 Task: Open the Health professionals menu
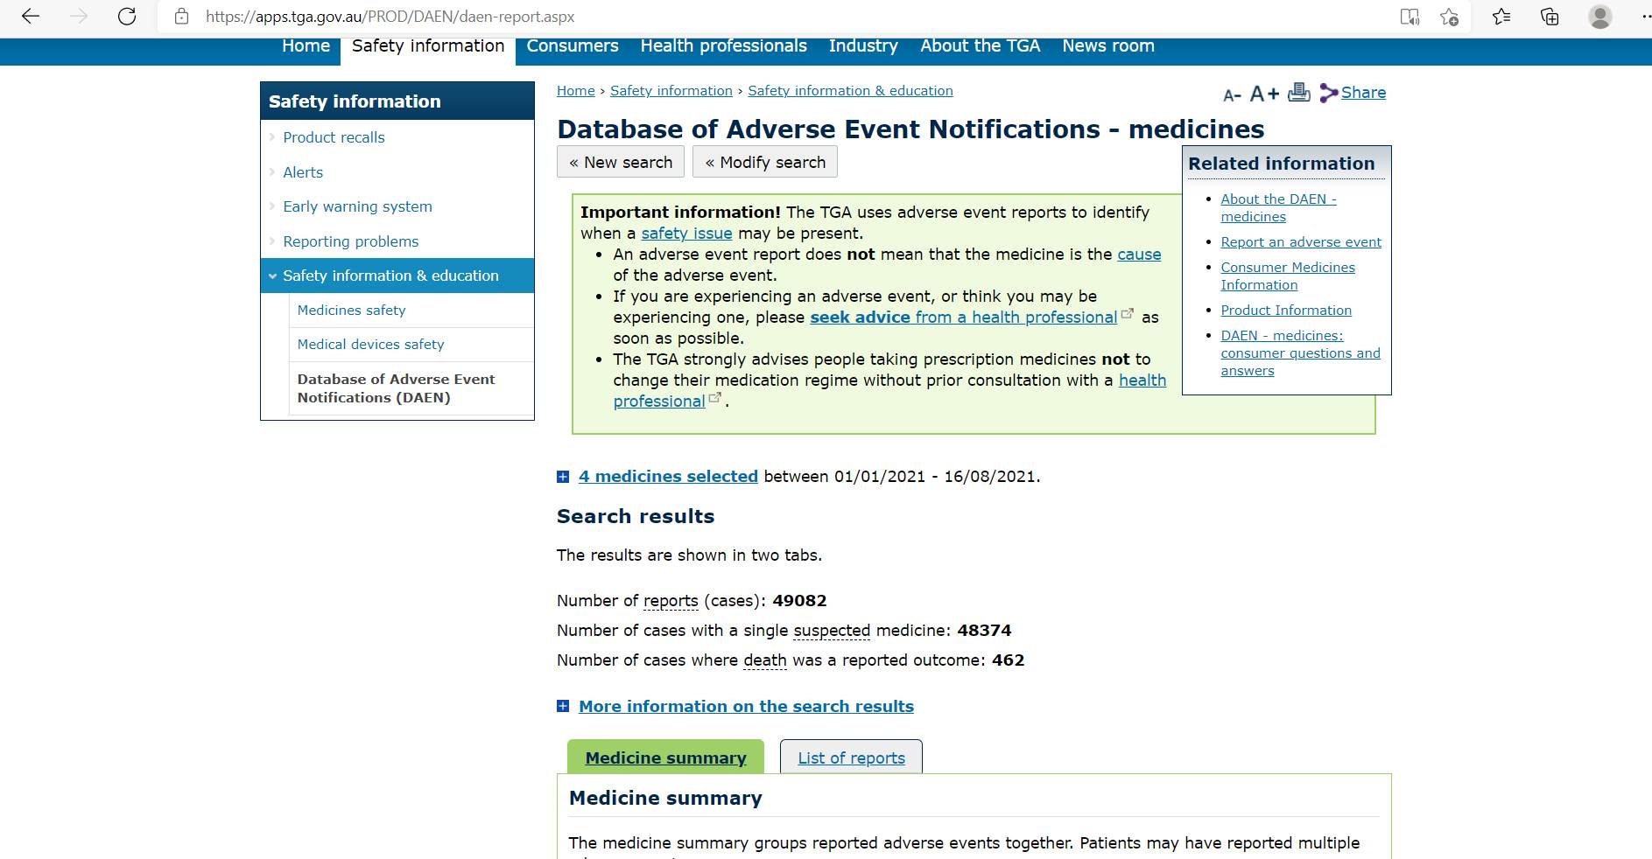723,46
